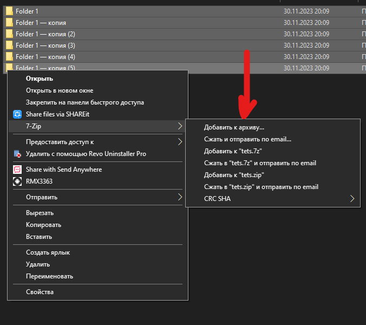The image size is (366, 325).
Task: Open Свойства at menu bottom
Action: pos(40,292)
